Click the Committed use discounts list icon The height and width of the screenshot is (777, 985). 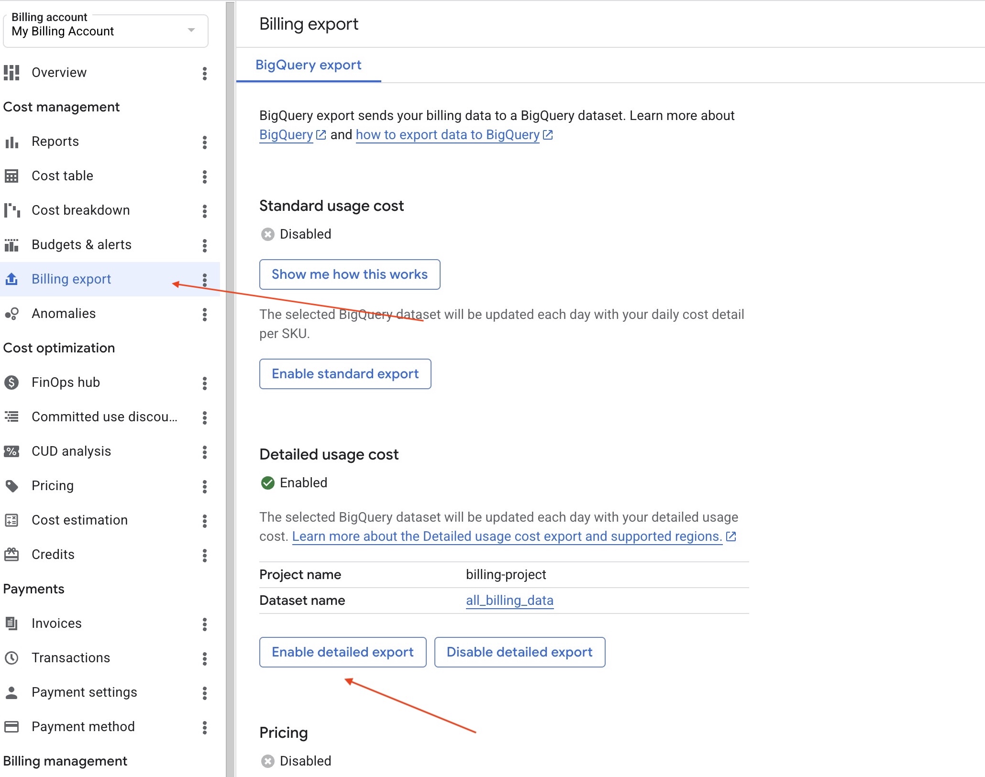11,416
